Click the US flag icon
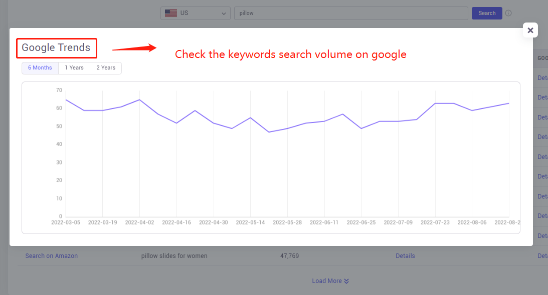Screen dimensions: 548x295 click(171, 13)
